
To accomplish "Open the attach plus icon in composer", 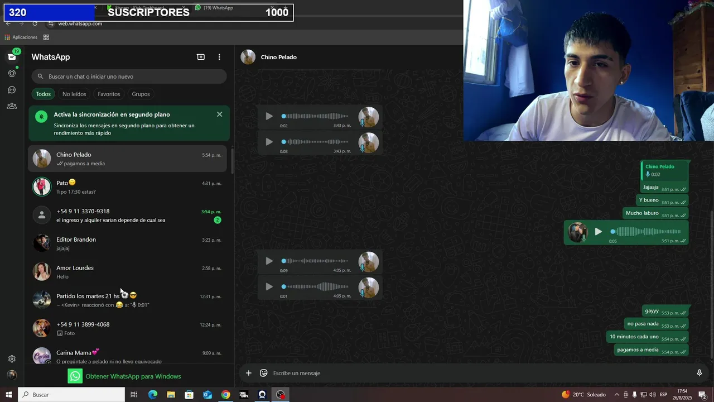I will 249,373.
